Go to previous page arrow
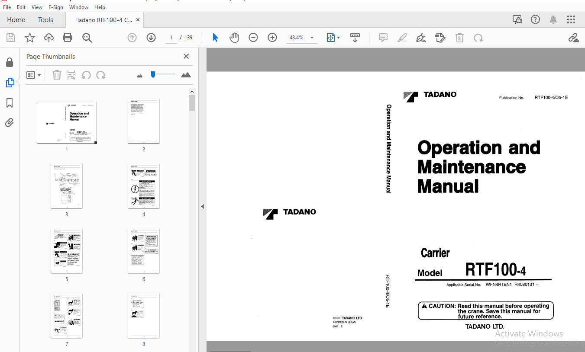This screenshot has width=585, height=352. (x=132, y=38)
